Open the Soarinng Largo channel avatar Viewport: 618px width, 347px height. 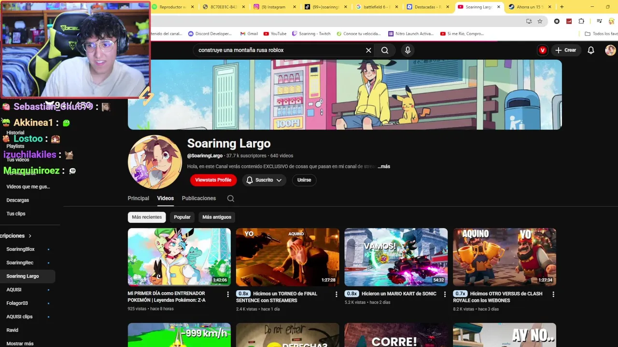(x=155, y=162)
